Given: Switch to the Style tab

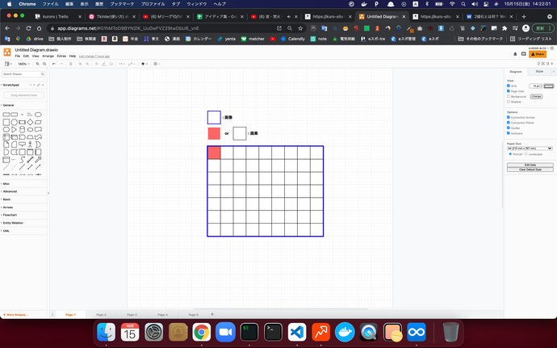Looking at the screenshot, I should [x=539, y=72].
